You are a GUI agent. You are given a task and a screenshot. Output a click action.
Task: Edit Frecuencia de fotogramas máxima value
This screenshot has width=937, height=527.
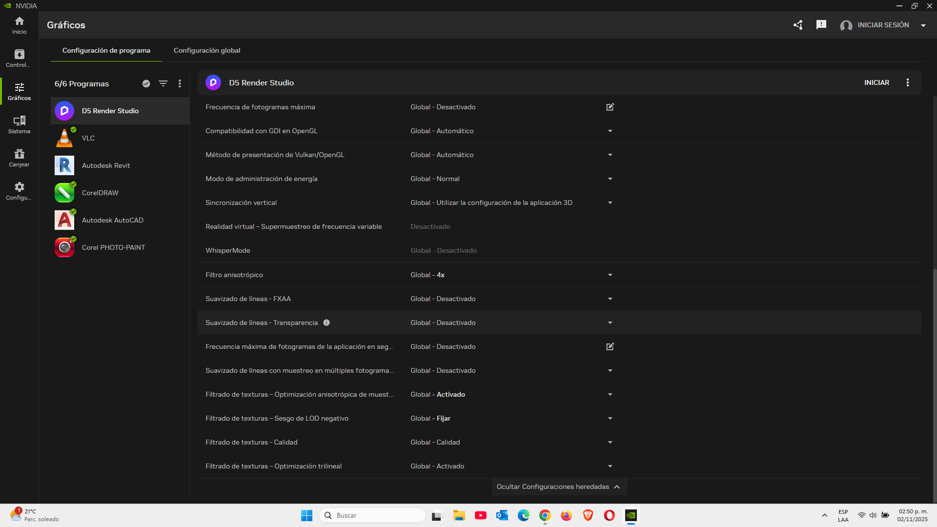click(x=610, y=107)
